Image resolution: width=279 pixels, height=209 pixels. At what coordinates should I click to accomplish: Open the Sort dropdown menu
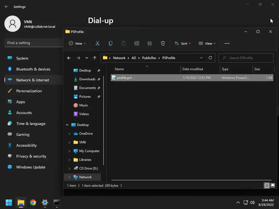pyautogui.click(x=183, y=43)
